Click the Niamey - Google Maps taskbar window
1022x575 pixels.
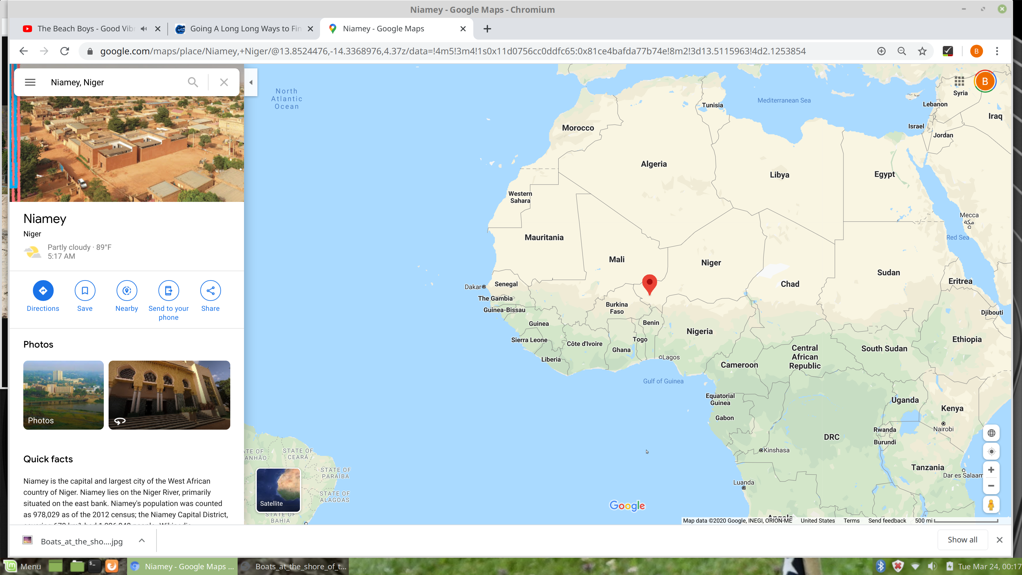tap(182, 566)
